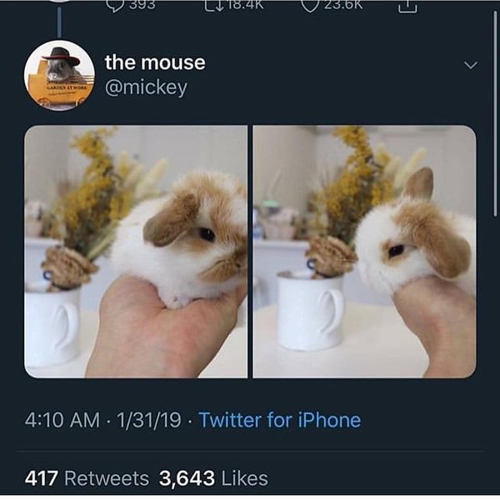This screenshot has height=500, width=500.
Task: Click the reply speech bubble icon
Action: click(114, 4)
